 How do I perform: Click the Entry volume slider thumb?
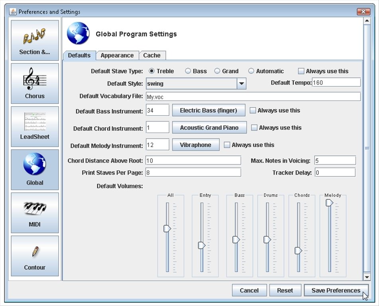pos(202,245)
